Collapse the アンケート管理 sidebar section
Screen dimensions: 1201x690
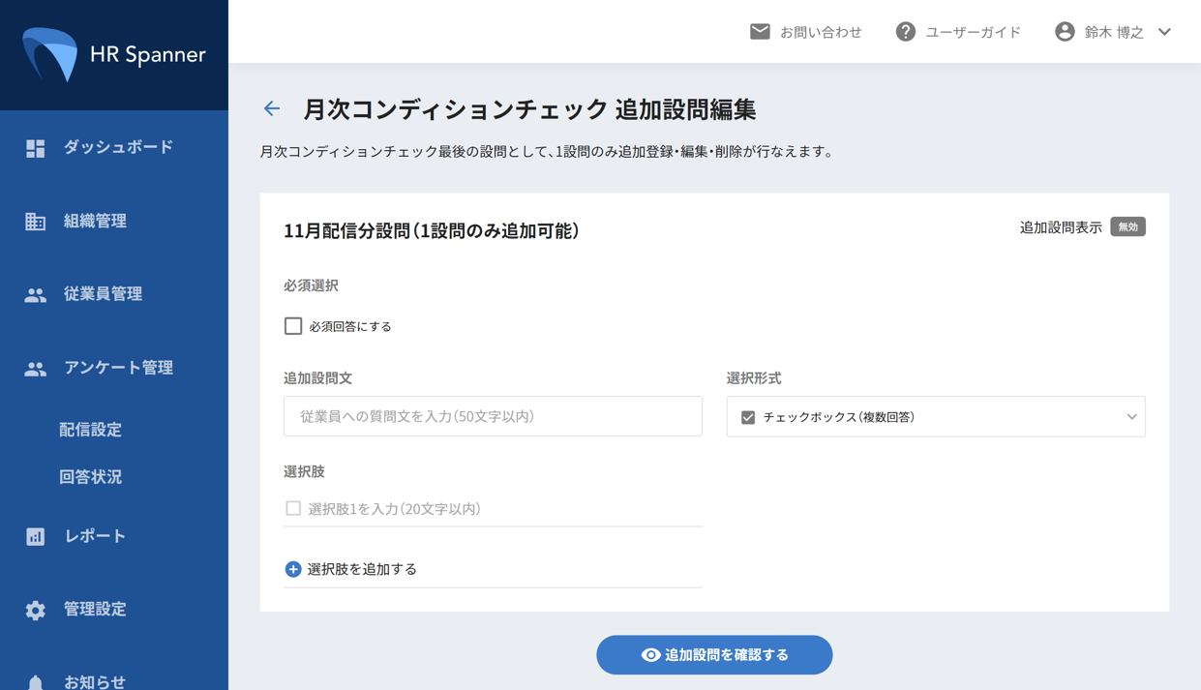[117, 368]
